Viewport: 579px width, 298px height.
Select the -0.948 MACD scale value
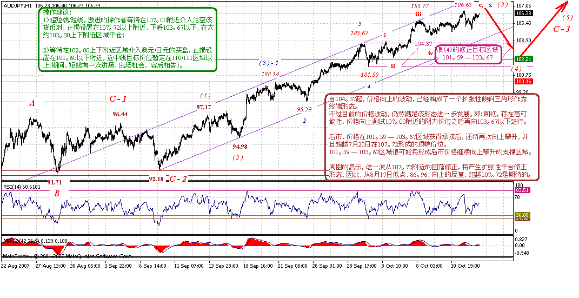click(x=522, y=253)
